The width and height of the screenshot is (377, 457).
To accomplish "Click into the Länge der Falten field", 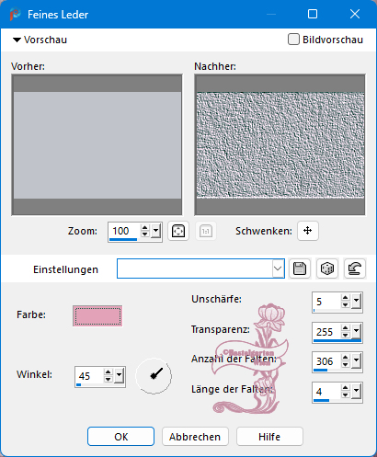I will click(326, 392).
